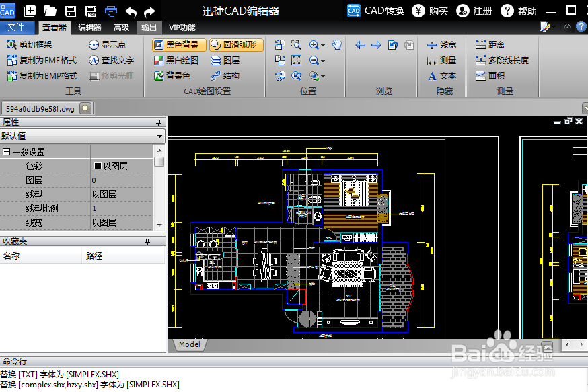Click the Path (路径) column header
This screenshot has width=588, height=392.
[123, 256]
